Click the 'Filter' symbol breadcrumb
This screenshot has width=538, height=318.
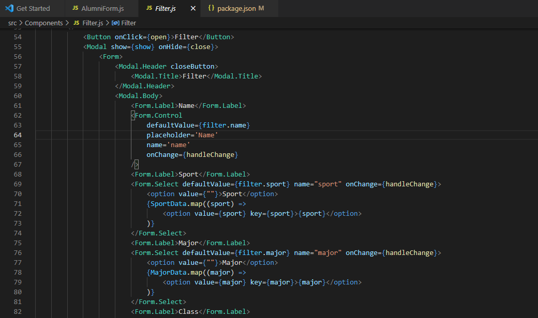tap(129, 23)
